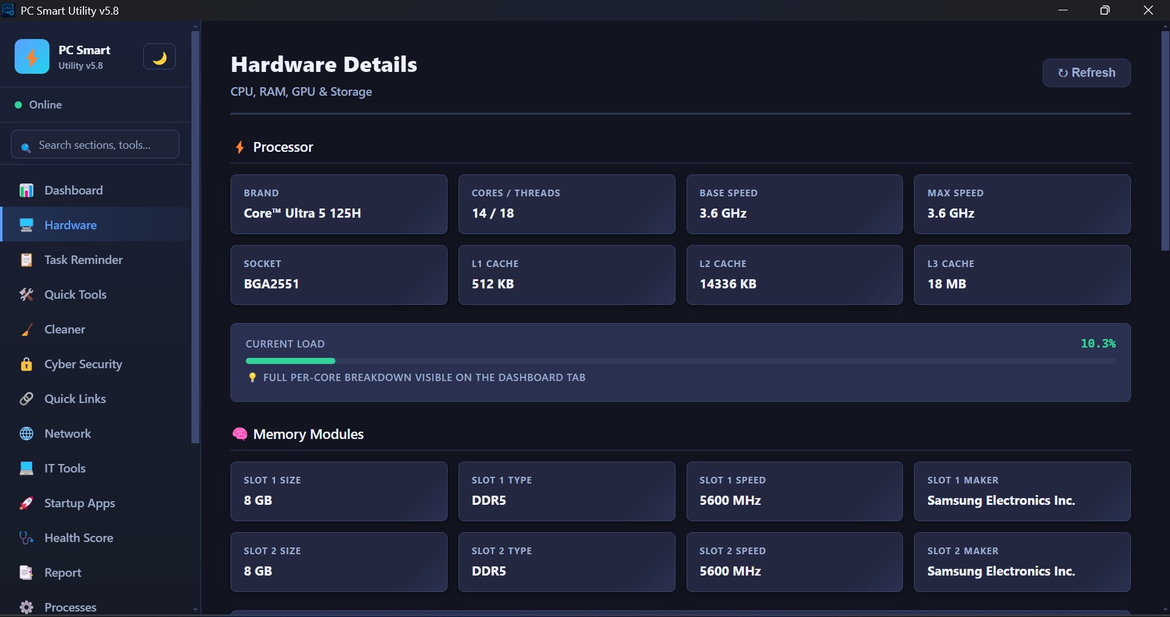Viewport: 1170px width, 617px height.
Task: Click the Memory Modules brain icon
Action: (240, 434)
